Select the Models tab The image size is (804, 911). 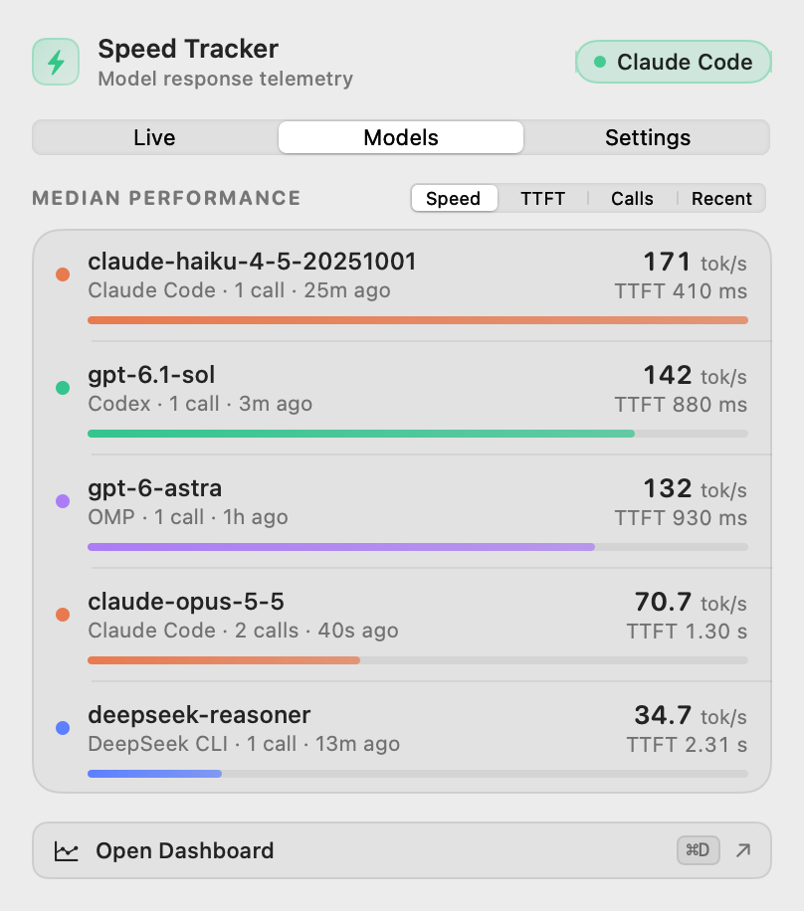(x=401, y=137)
